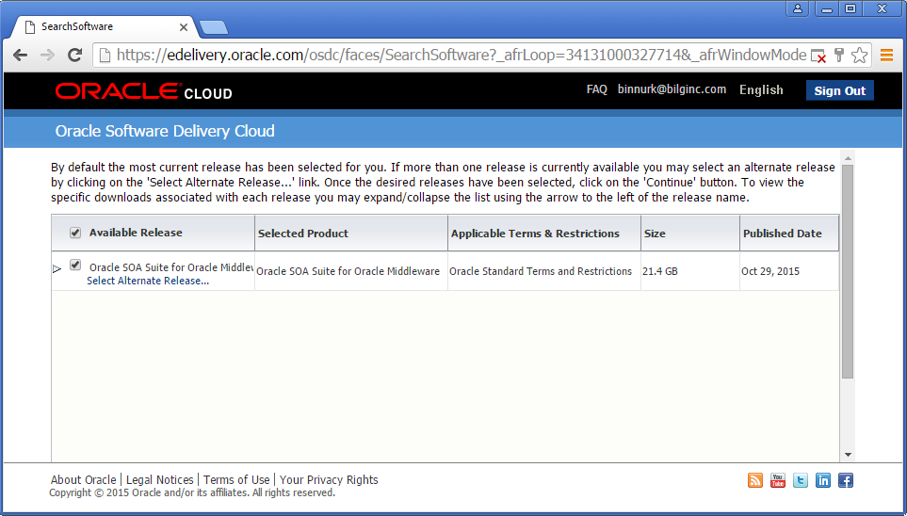This screenshot has height=516, width=907.
Task: Click the Selected Product column header
Action: coord(351,234)
